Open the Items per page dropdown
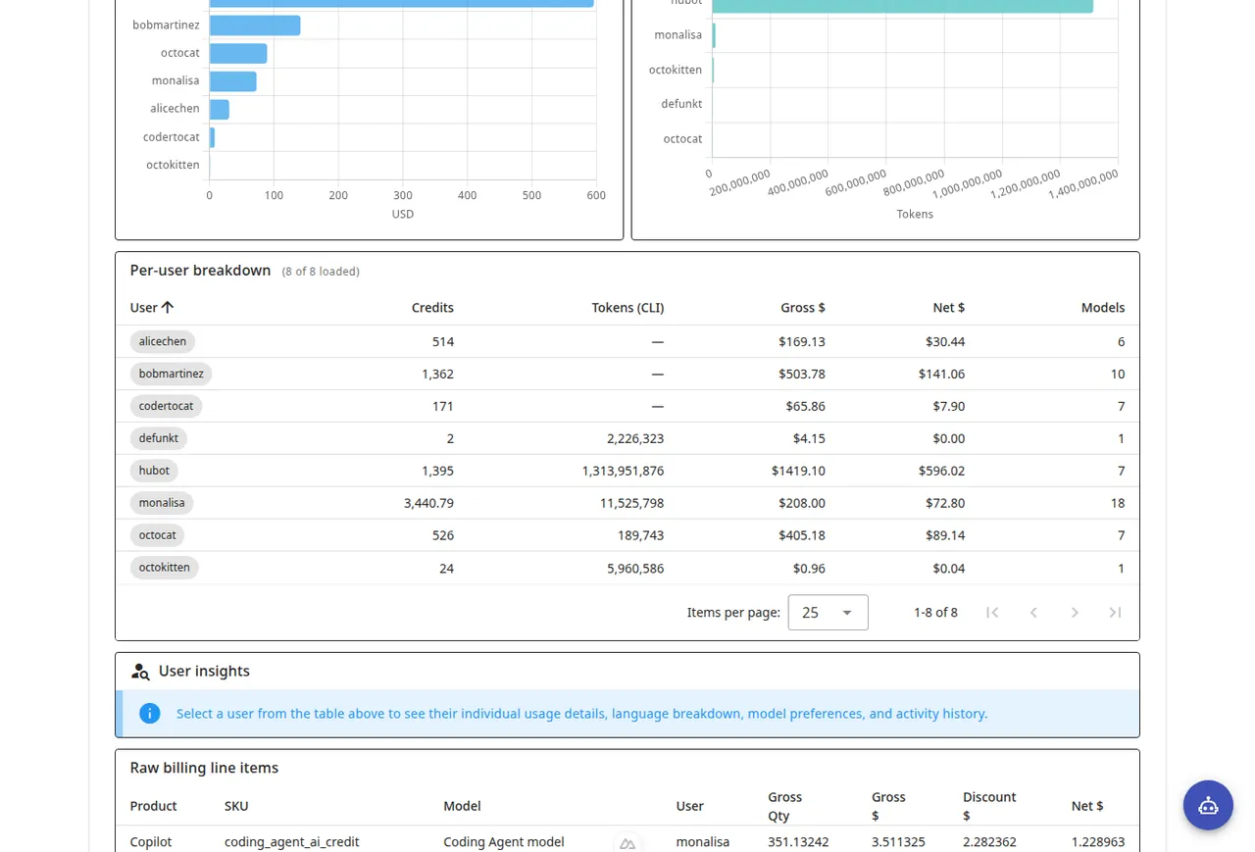Viewport: 1255px width, 852px height. pos(828,612)
